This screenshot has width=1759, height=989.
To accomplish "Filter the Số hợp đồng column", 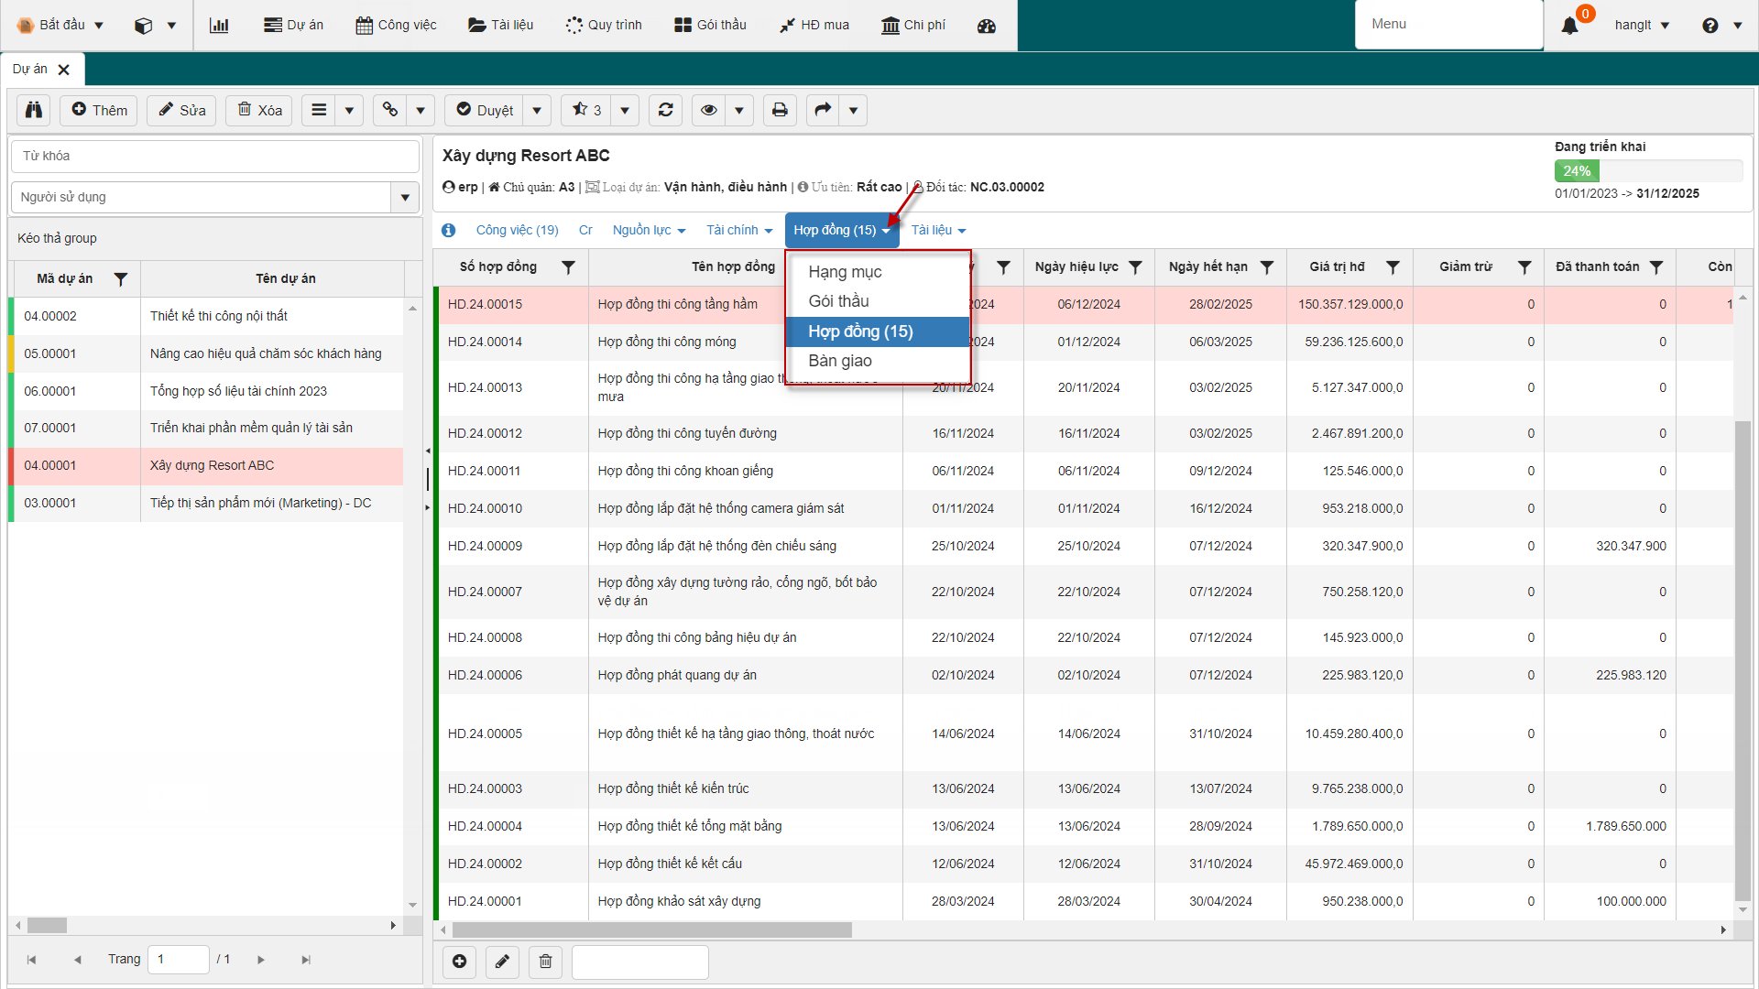I will click(x=568, y=267).
